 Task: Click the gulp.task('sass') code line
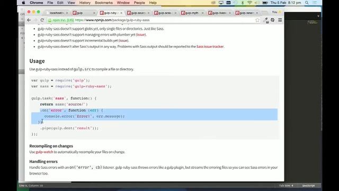click(x=64, y=98)
